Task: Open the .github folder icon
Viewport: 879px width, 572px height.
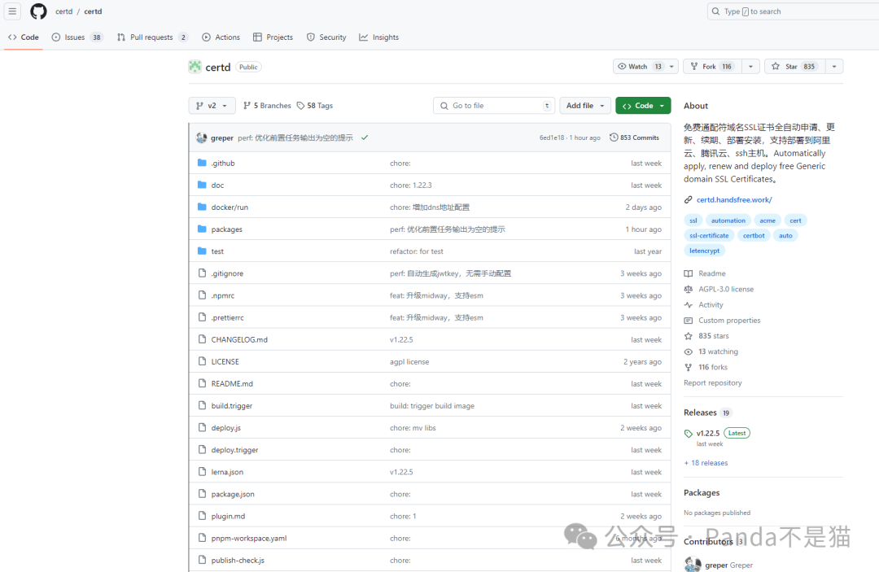Action: click(x=202, y=163)
